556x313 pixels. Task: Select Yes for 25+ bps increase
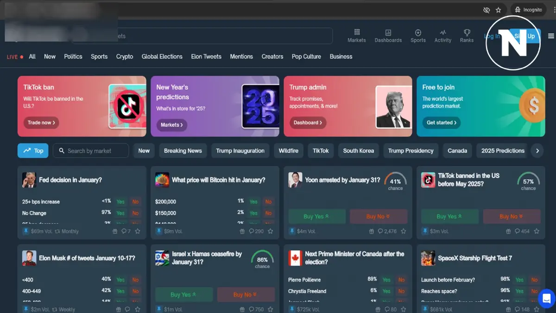(120, 202)
